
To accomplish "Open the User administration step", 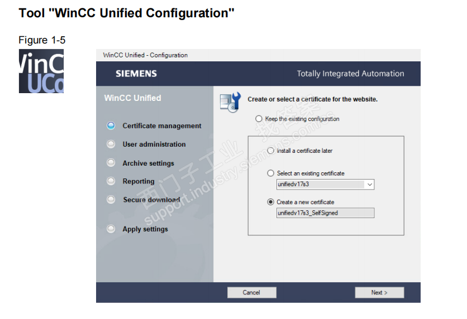I will [x=154, y=144].
